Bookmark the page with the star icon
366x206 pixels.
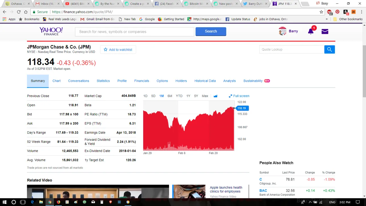[x=321, y=12]
